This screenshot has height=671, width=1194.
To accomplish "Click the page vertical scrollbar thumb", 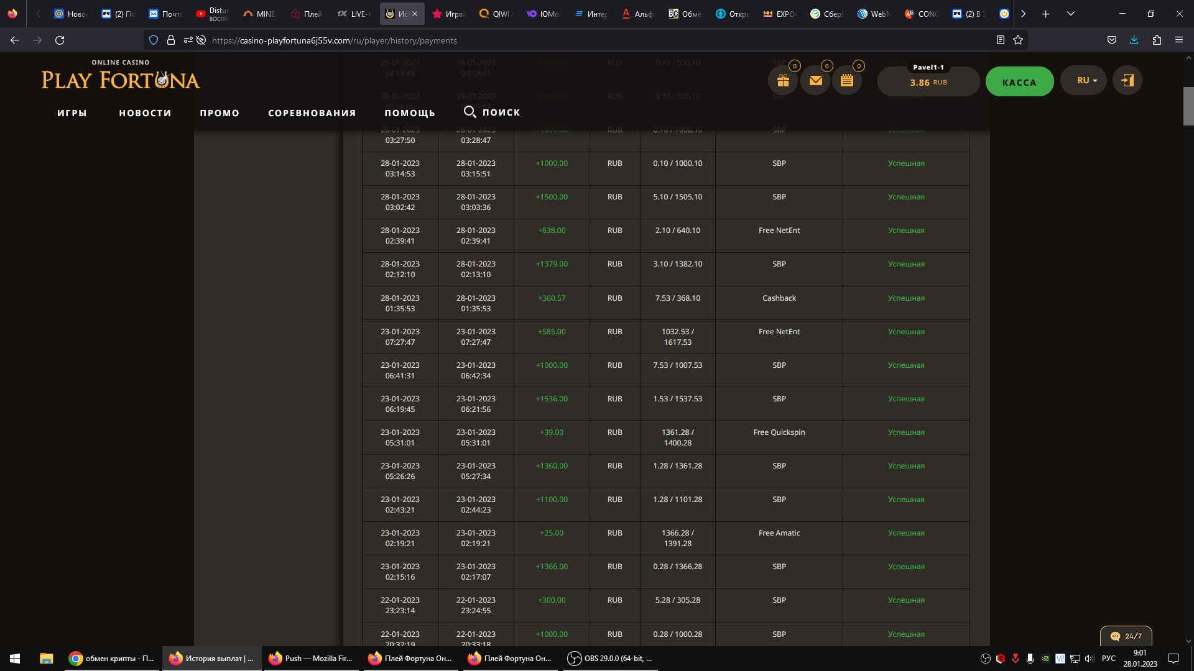I will [x=1188, y=106].
